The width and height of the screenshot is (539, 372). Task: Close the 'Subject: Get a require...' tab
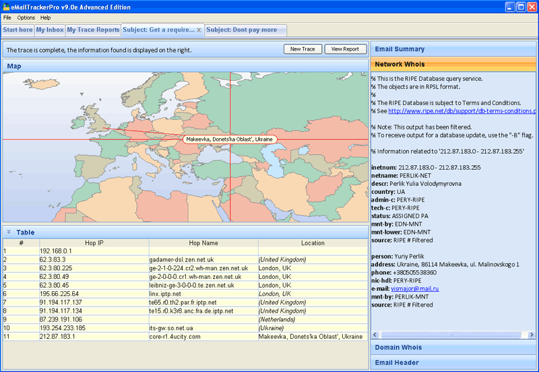pyautogui.click(x=199, y=30)
